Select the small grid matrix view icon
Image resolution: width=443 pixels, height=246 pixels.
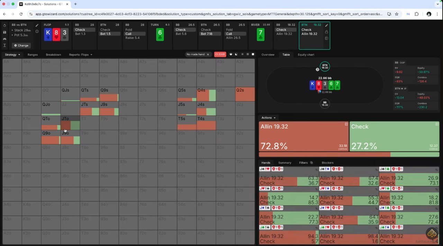[x=242, y=55]
